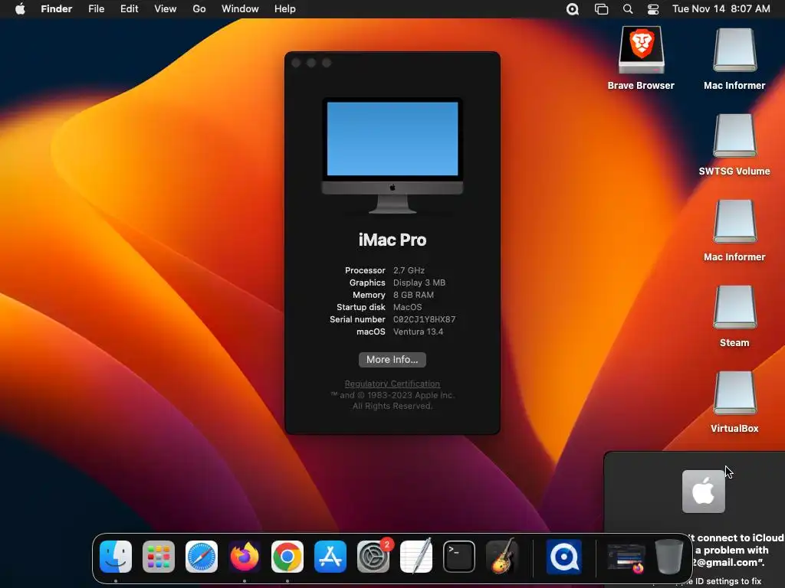Image resolution: width=785 pixels, height=588 pixels.
Task: Launch Google Chrome from the Dock
Action: 287,557
